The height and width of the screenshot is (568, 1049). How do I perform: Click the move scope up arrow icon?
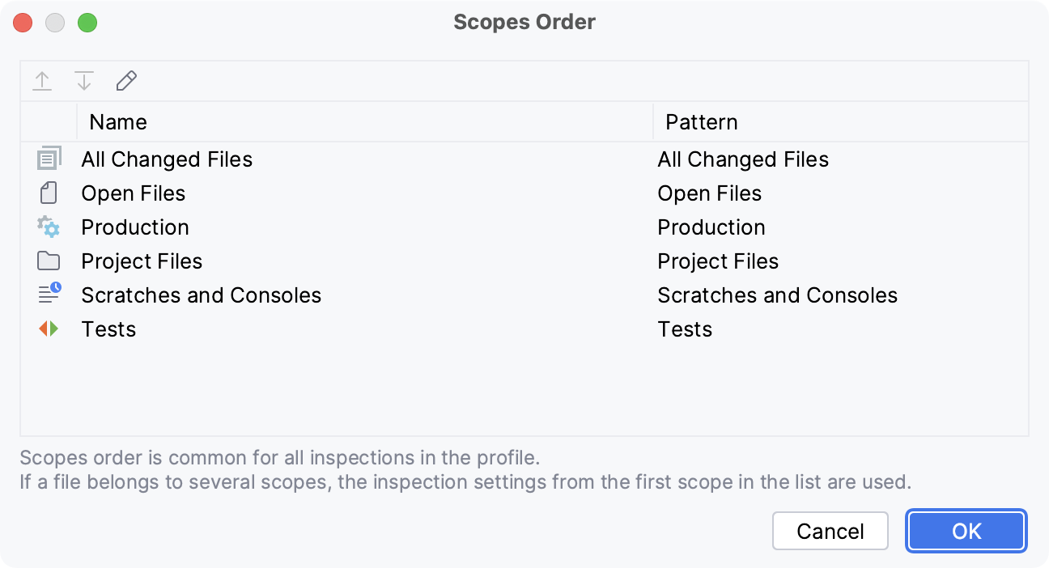point(42,81)
